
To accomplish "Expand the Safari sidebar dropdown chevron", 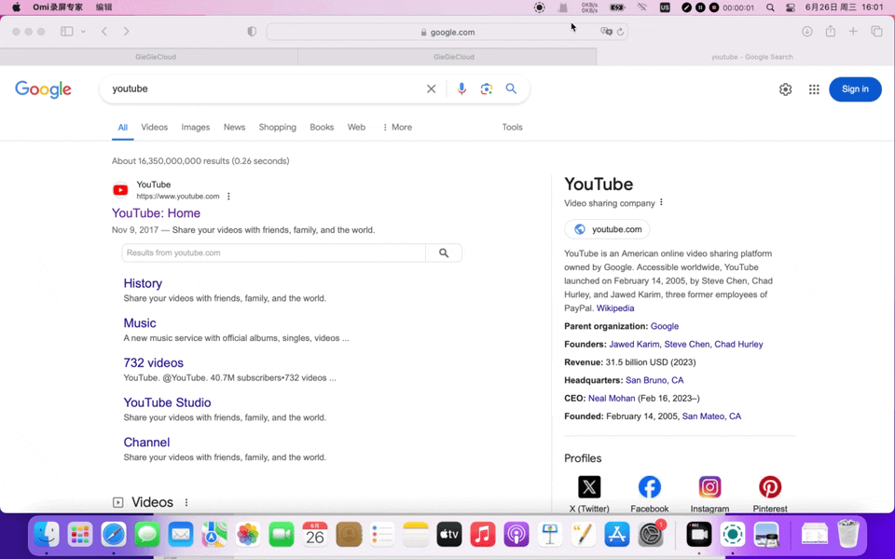I will (x=83, y=32).
